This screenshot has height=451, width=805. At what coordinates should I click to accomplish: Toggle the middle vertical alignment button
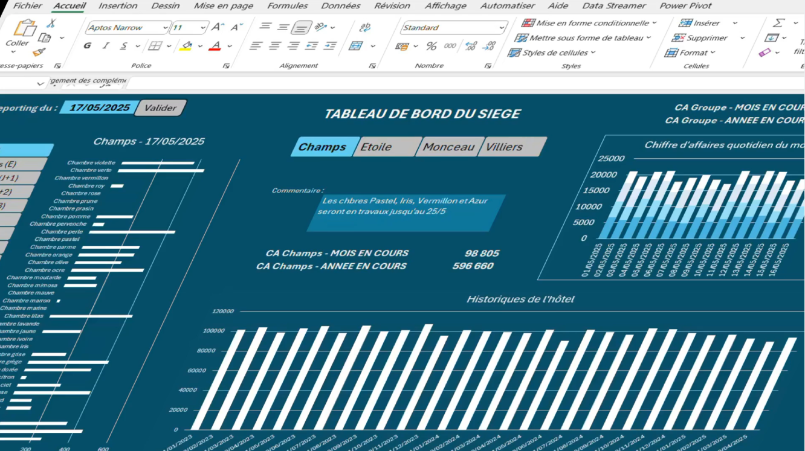coord(283,27)
